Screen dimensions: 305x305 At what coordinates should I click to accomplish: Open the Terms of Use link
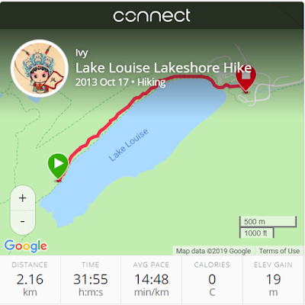click(x=279, y=251)
